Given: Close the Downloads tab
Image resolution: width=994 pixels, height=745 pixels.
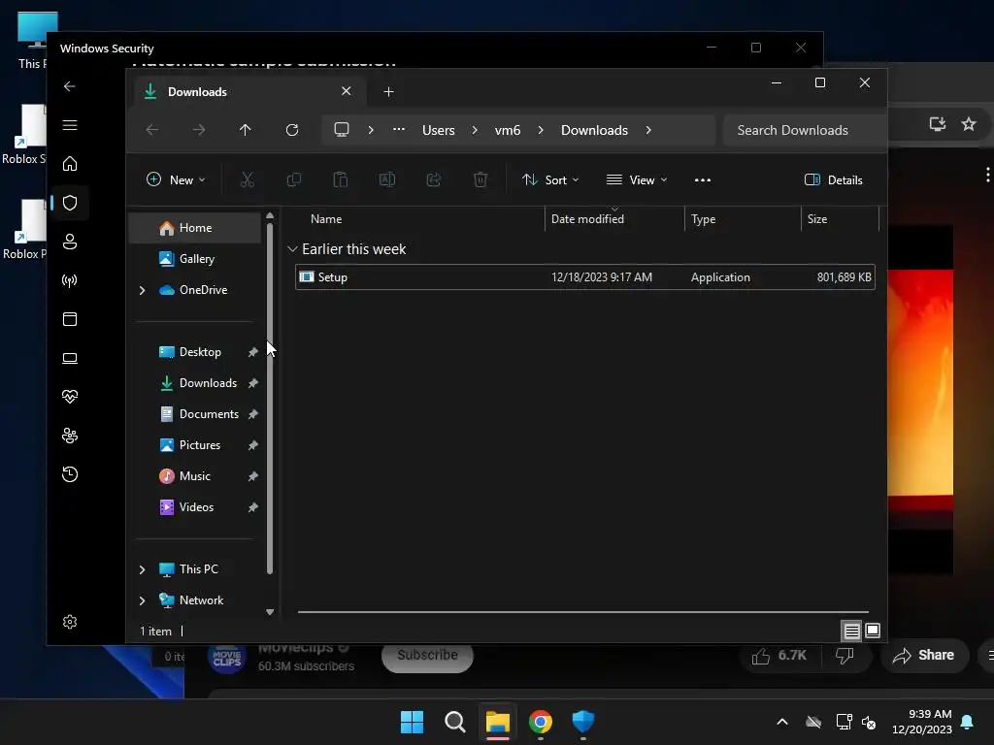Looking at the screenshot, I should 347,91.
